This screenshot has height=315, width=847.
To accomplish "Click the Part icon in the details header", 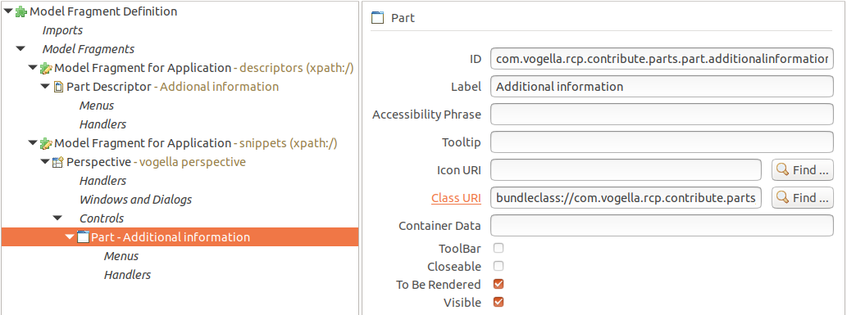I will point(377,18).
